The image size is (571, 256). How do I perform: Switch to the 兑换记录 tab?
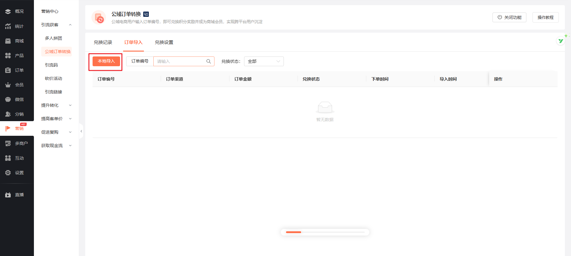(103, 42)
